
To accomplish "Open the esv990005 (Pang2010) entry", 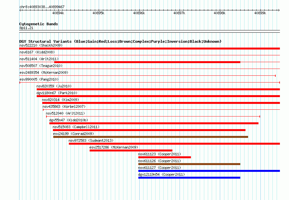I will click(39, 79).
